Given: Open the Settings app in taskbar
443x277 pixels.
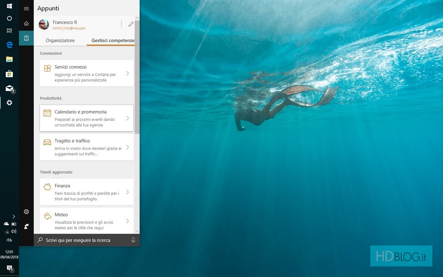Looking at the screenshot, I should click(9, 103).
